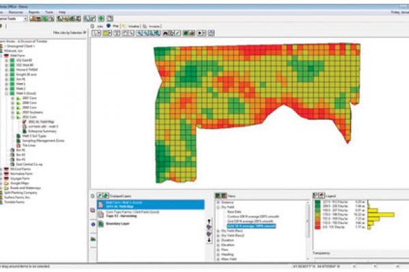Click the second icon in the Legend panel header

322,195
